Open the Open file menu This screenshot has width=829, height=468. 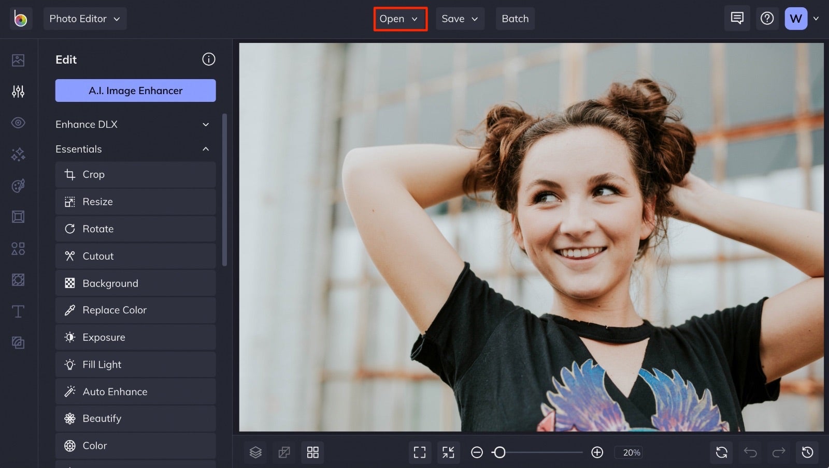click(x=399, y=18)
